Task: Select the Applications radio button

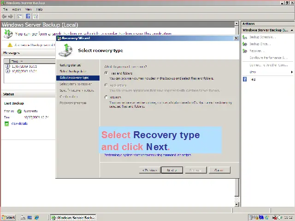Action: (106, 85)
